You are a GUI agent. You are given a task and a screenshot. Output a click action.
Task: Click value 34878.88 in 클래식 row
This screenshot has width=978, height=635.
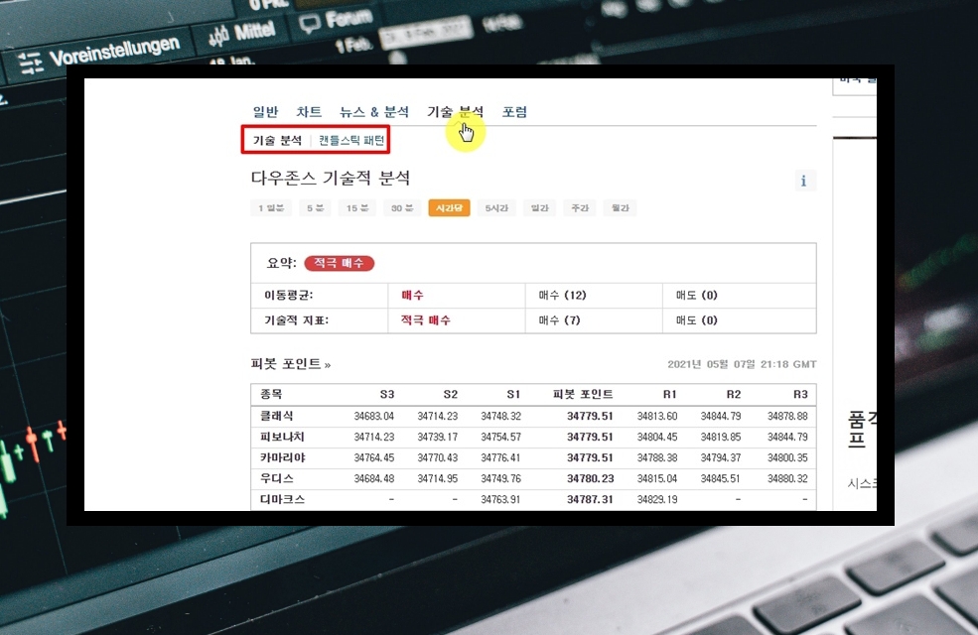pos(787,416)
